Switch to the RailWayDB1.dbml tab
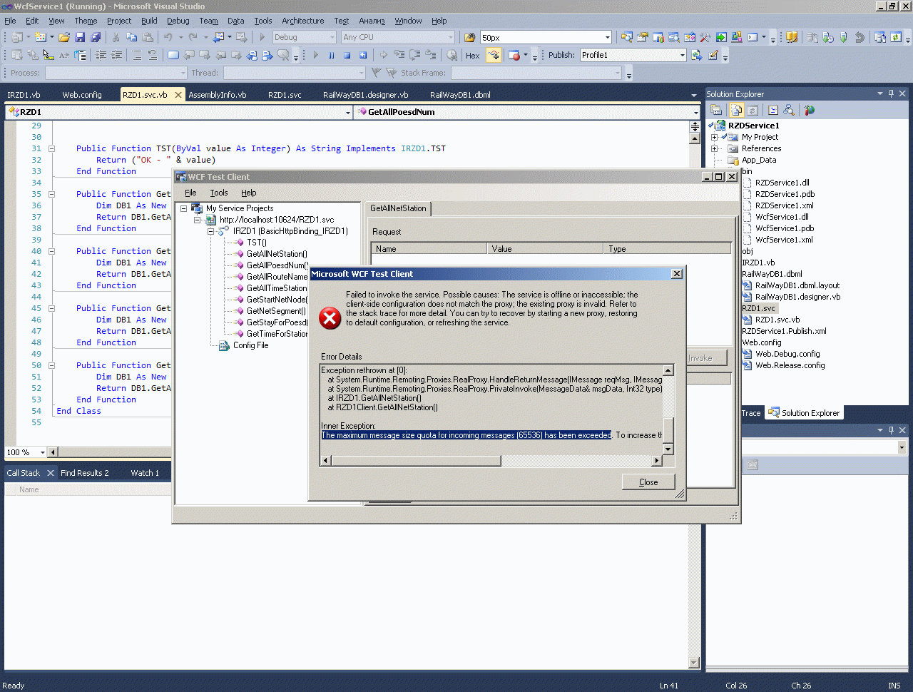Viewport: 913px width, 692px height. click(x=460, y=95)
